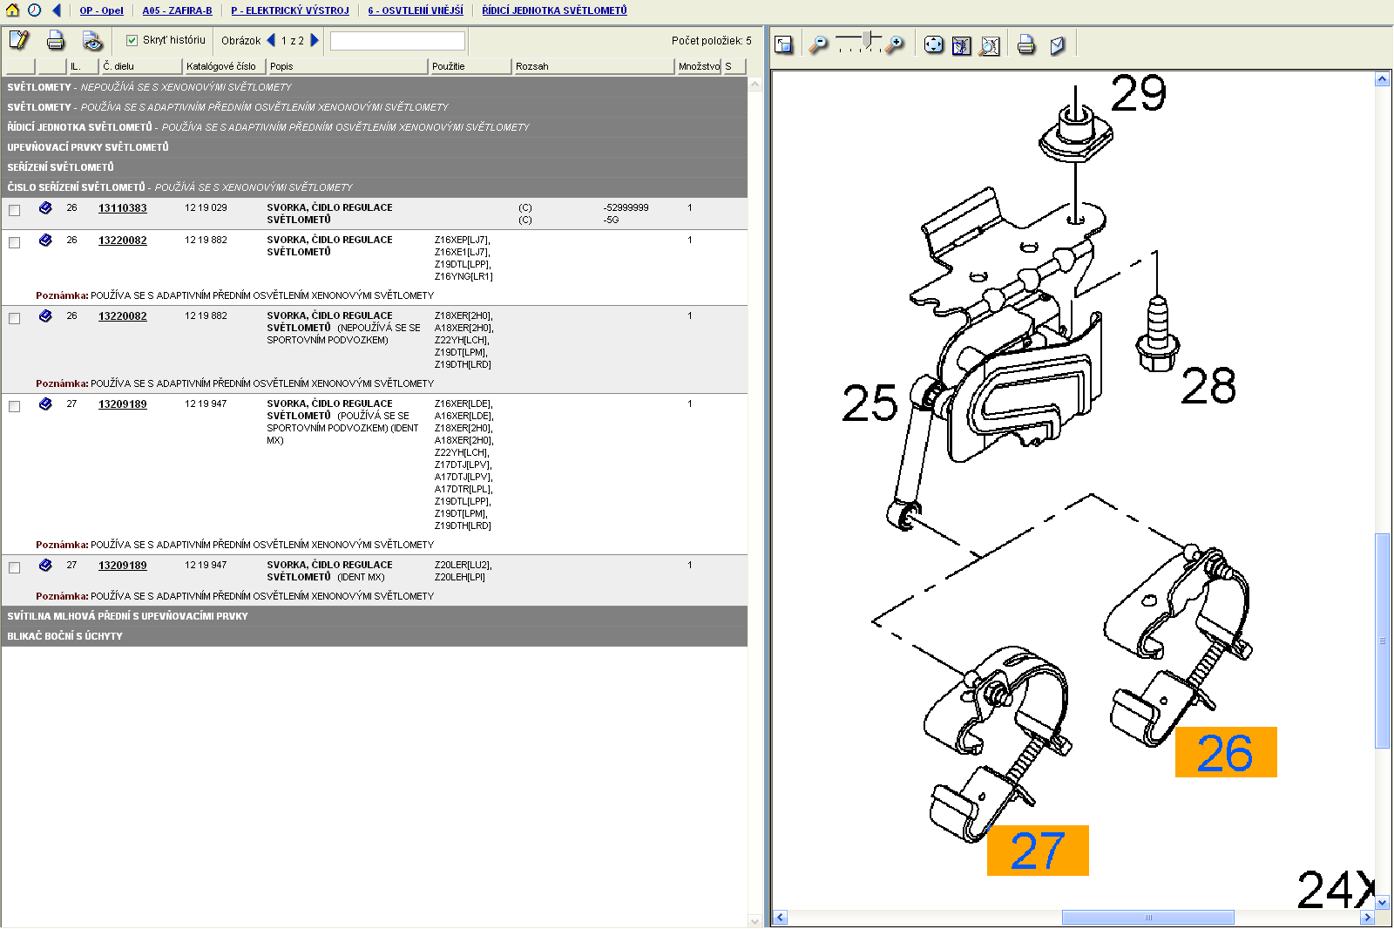Print the diagram using image toolbar printer
Image resolution: width=1394 pixels, height=929 pixels.
coord(1026,44)
